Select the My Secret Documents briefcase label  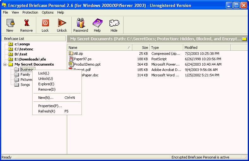click(34, 64)
